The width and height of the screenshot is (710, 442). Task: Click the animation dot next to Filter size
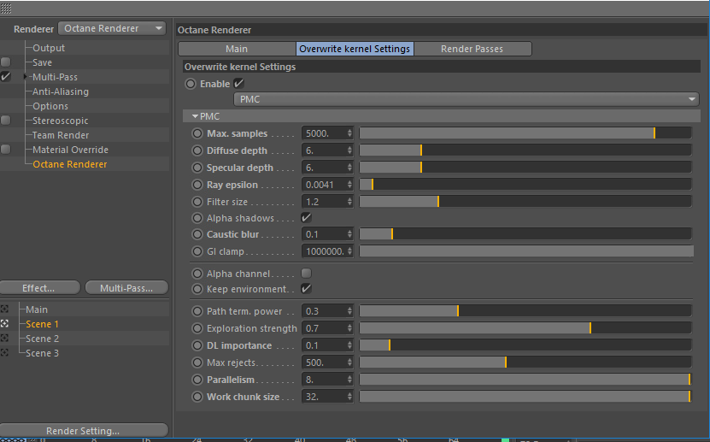click(197, 202)
